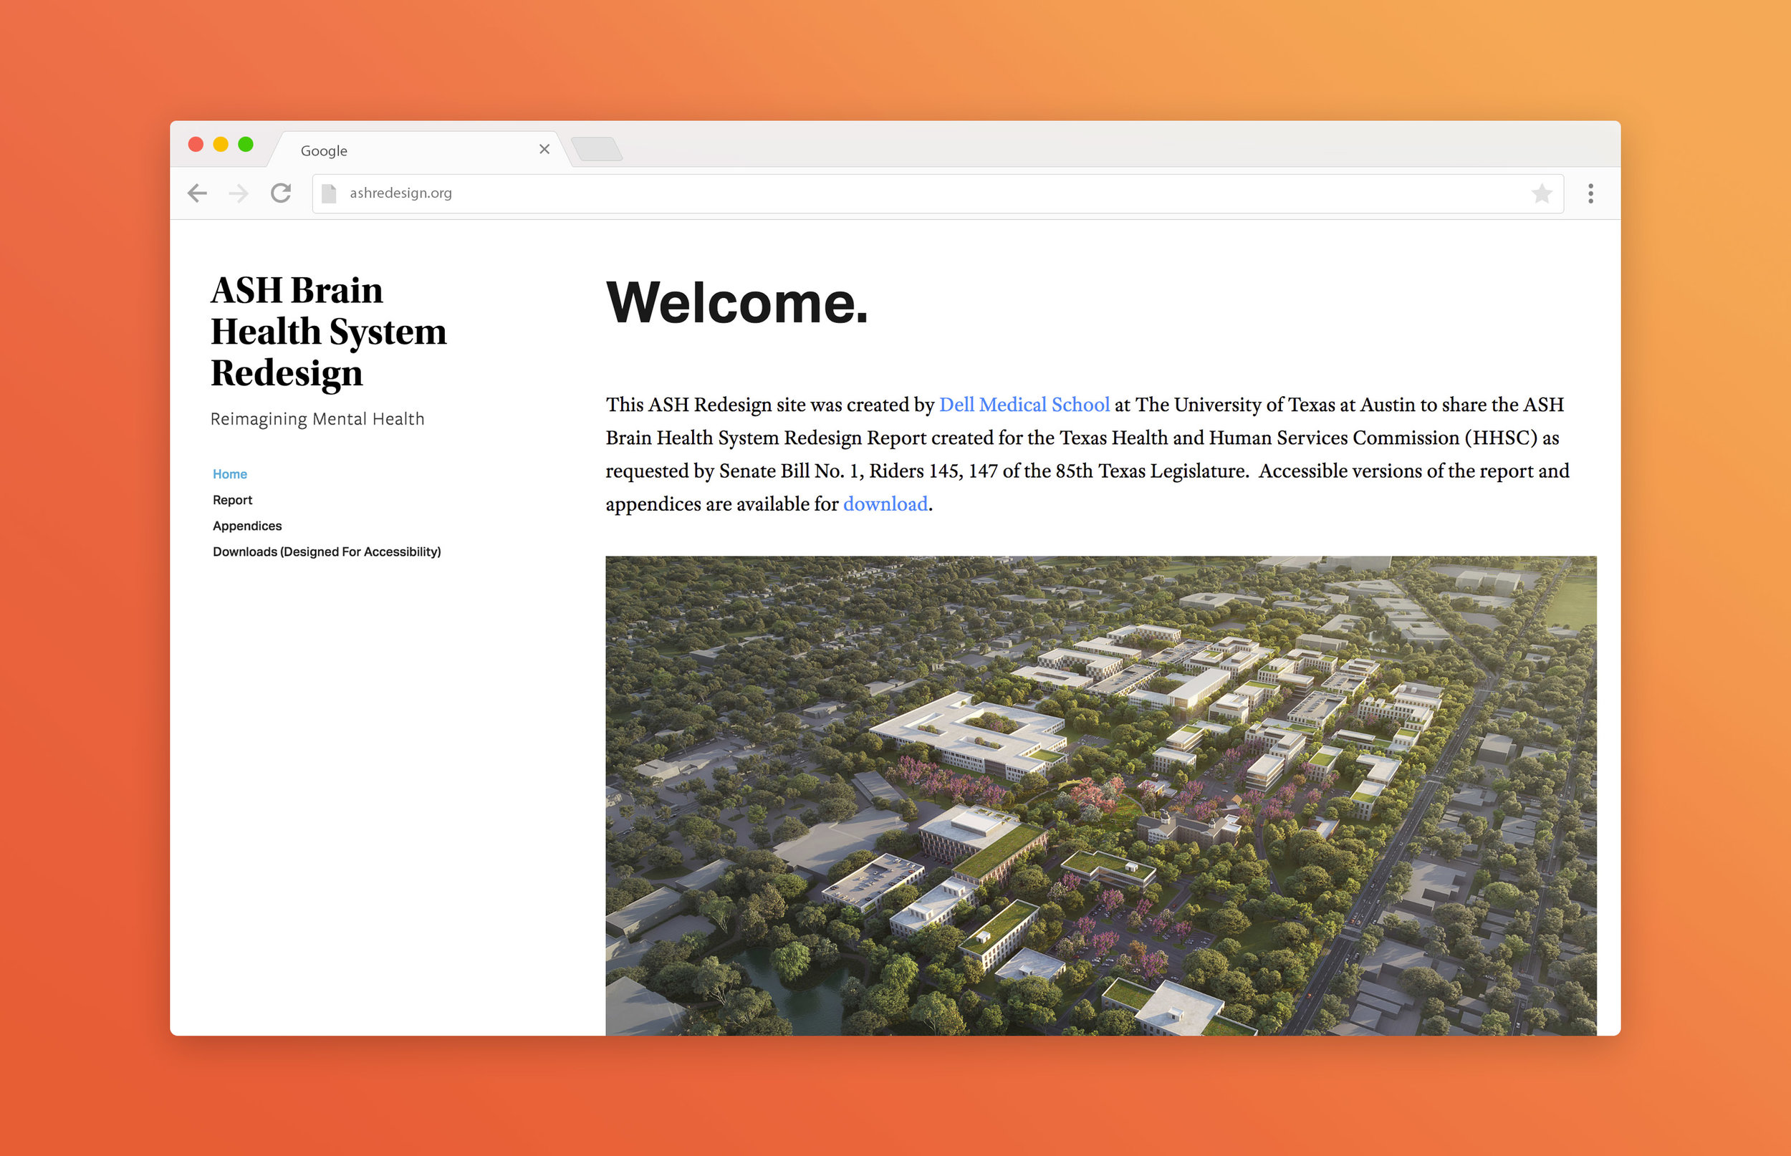Click the green maximize window button
This screenshot has width=1791, height=1156.
click(x=246, y=144)
